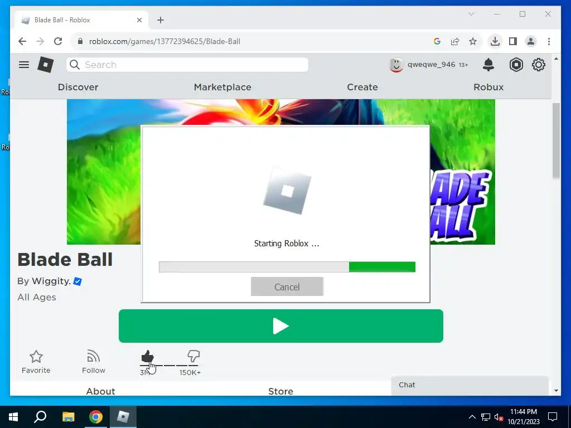Viewport: 571px width, 428px height.
Task: Click the 150K+ dislike count
Action: pyautogui.click(x=190, y=373)
